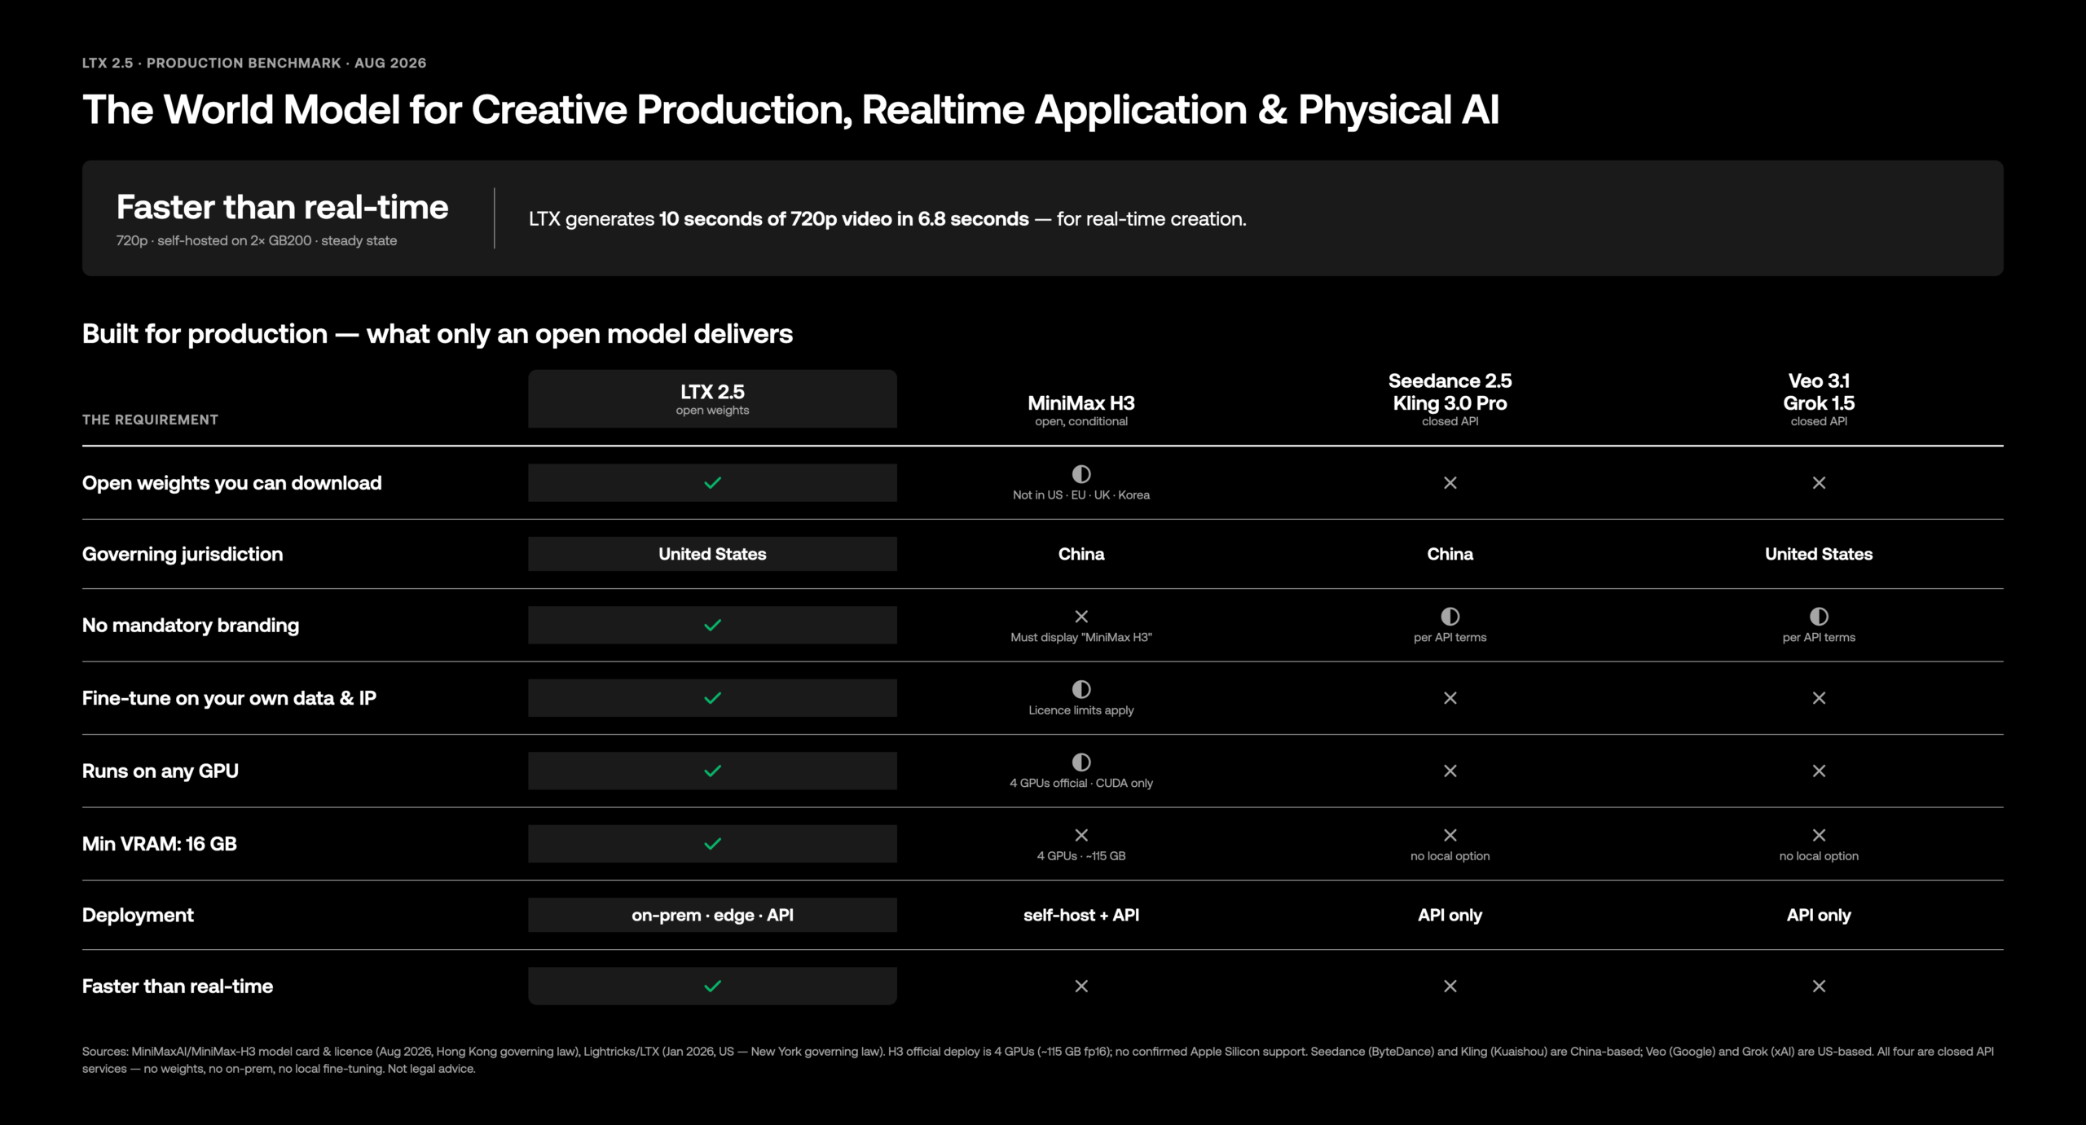Click MiniMax H3 X in Faster than real-time row
Viewport: 2086px width, 1125px height.
[x=1081, y=987]
